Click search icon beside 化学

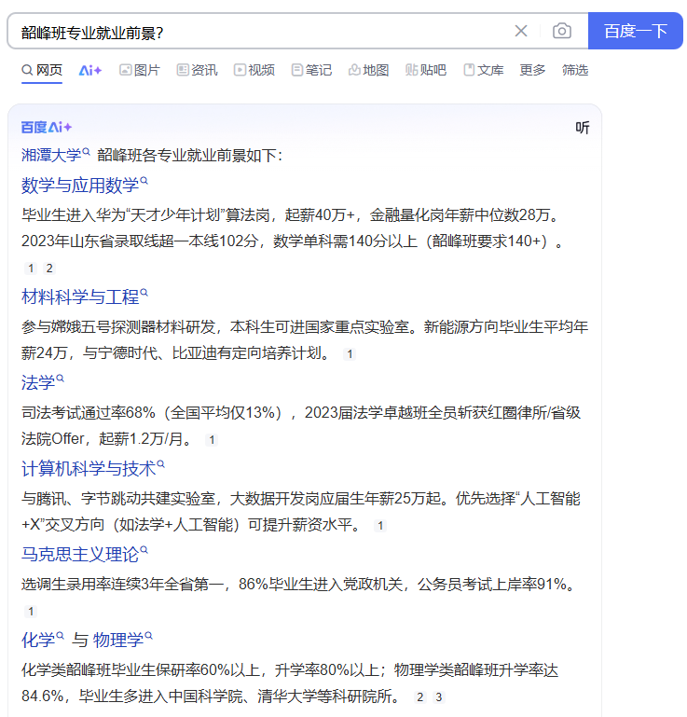(x=60, y=635)
